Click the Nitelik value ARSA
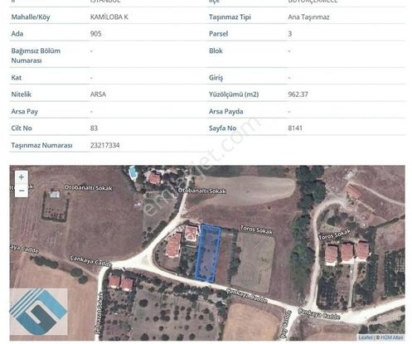412x344 pixels. click(98, 94)
